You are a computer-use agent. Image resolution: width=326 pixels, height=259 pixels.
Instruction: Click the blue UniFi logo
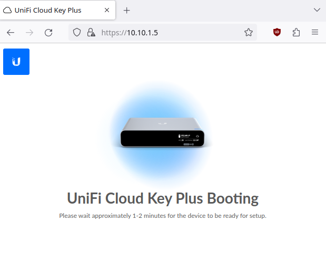[16, 62]
